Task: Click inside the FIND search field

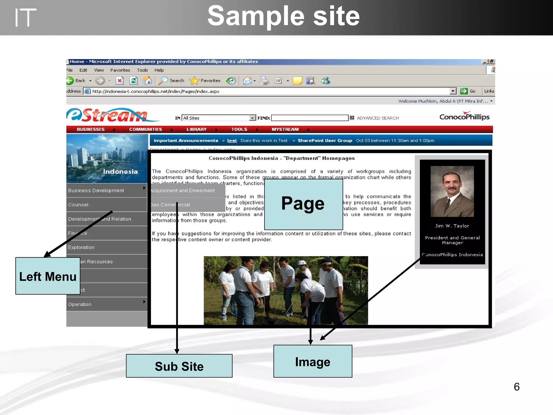Action: pos(310,118)
